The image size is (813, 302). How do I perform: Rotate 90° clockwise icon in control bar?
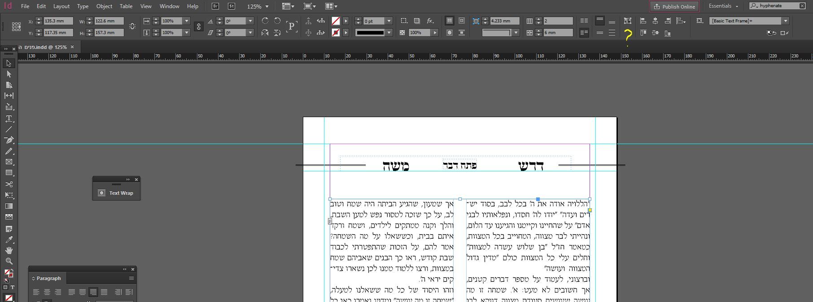[265, 21]
